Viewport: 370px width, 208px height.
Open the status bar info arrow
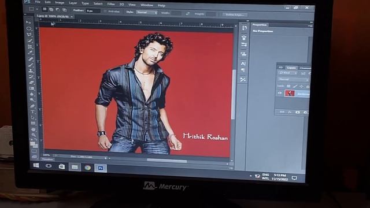[x=105, y=158]
